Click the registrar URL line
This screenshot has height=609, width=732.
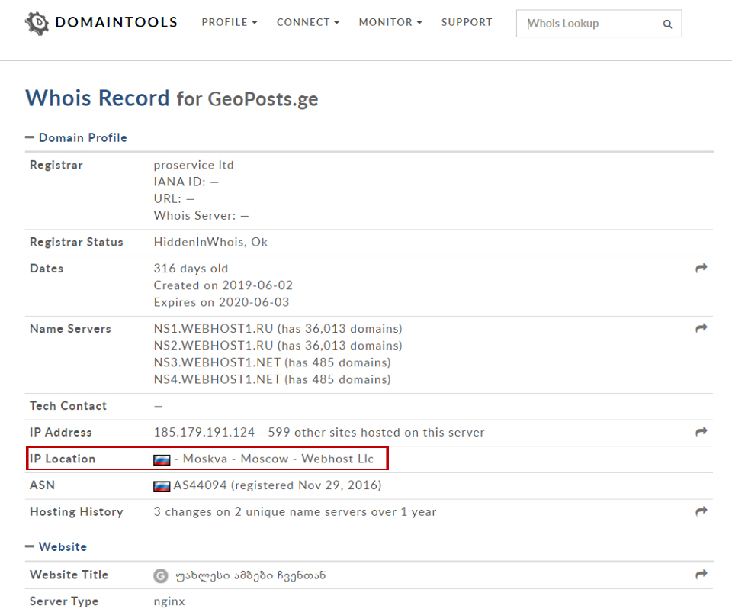pyautogui.click(x=174, y=198)
